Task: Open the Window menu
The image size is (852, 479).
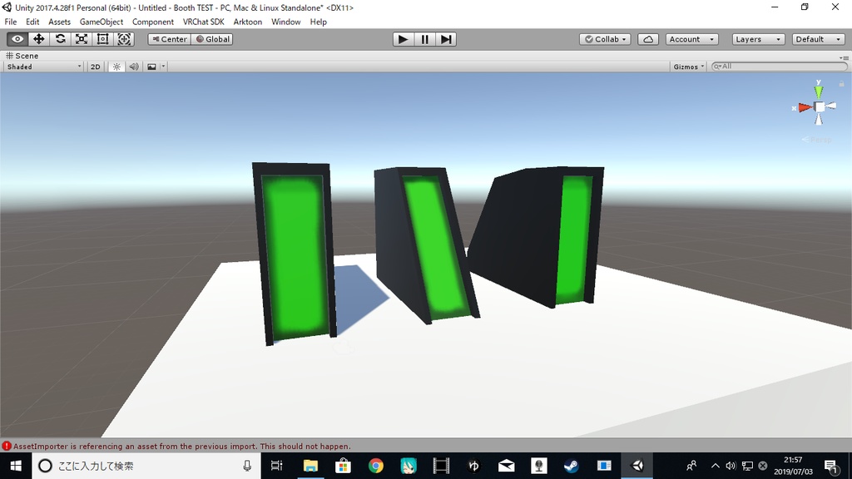Action: point(286,22)
